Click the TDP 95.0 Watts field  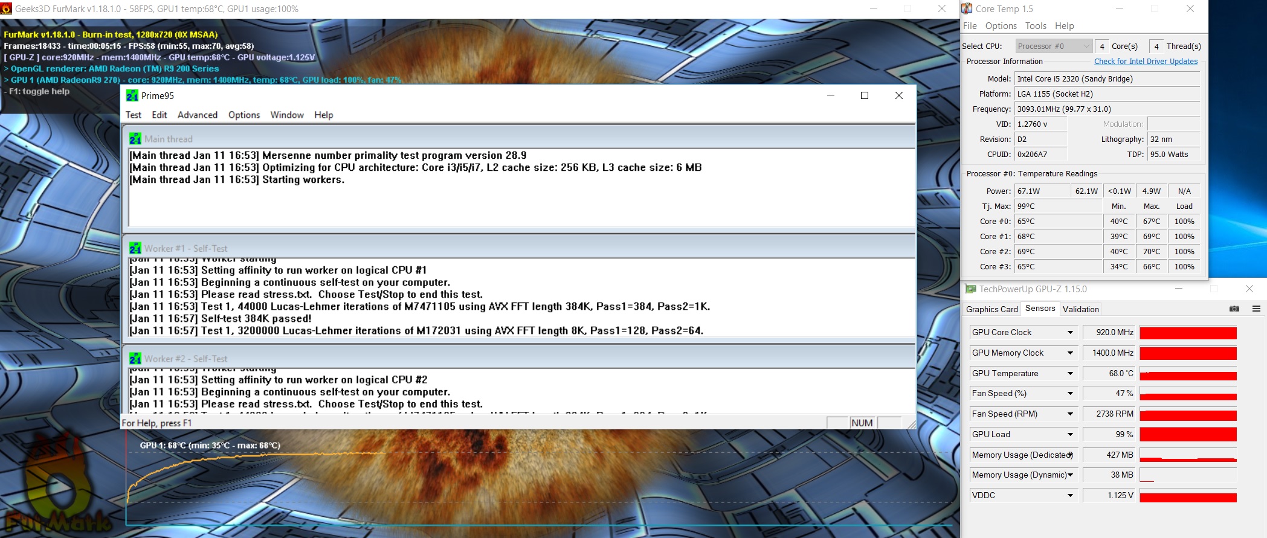coord(1173,155)
